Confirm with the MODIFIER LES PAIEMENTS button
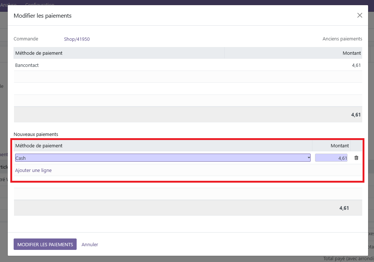The width and height of the screenshot is (374, 262). point(45,244)
